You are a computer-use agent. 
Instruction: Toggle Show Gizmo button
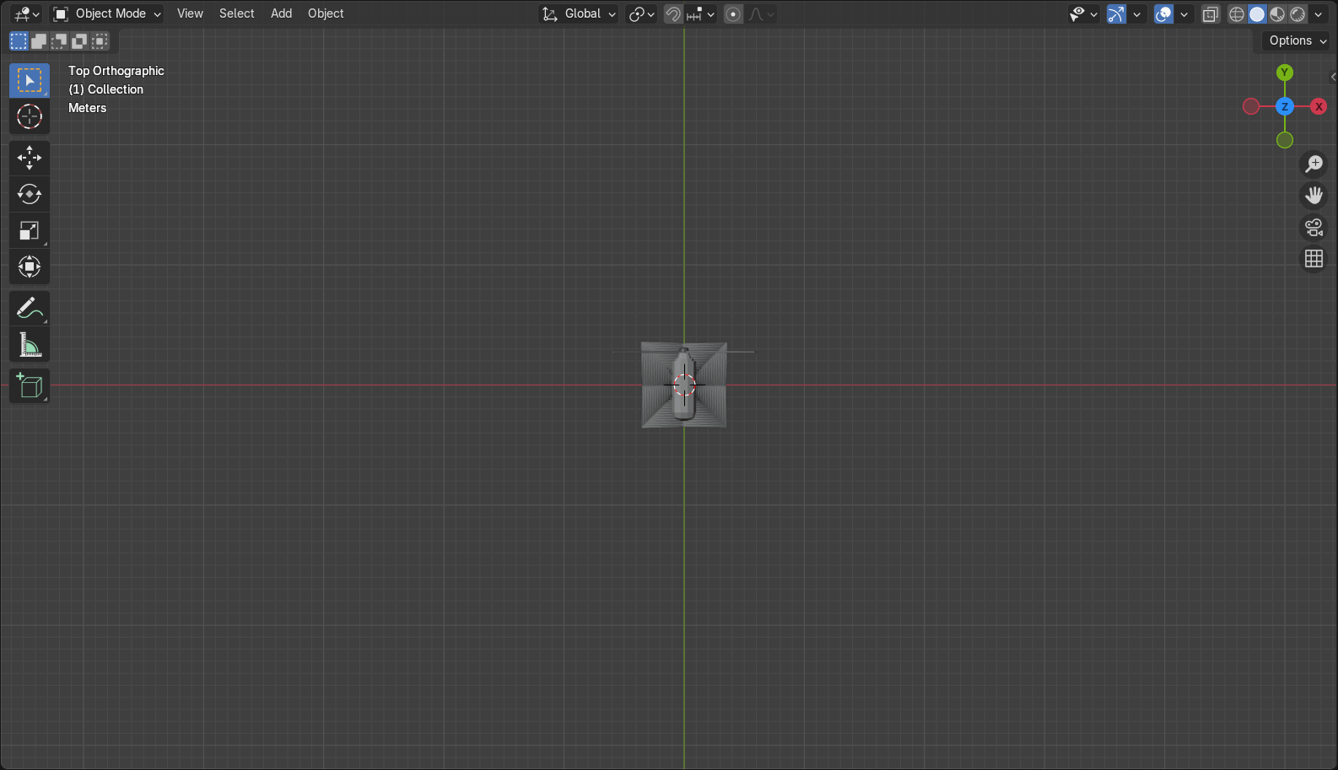(1116, 14)
